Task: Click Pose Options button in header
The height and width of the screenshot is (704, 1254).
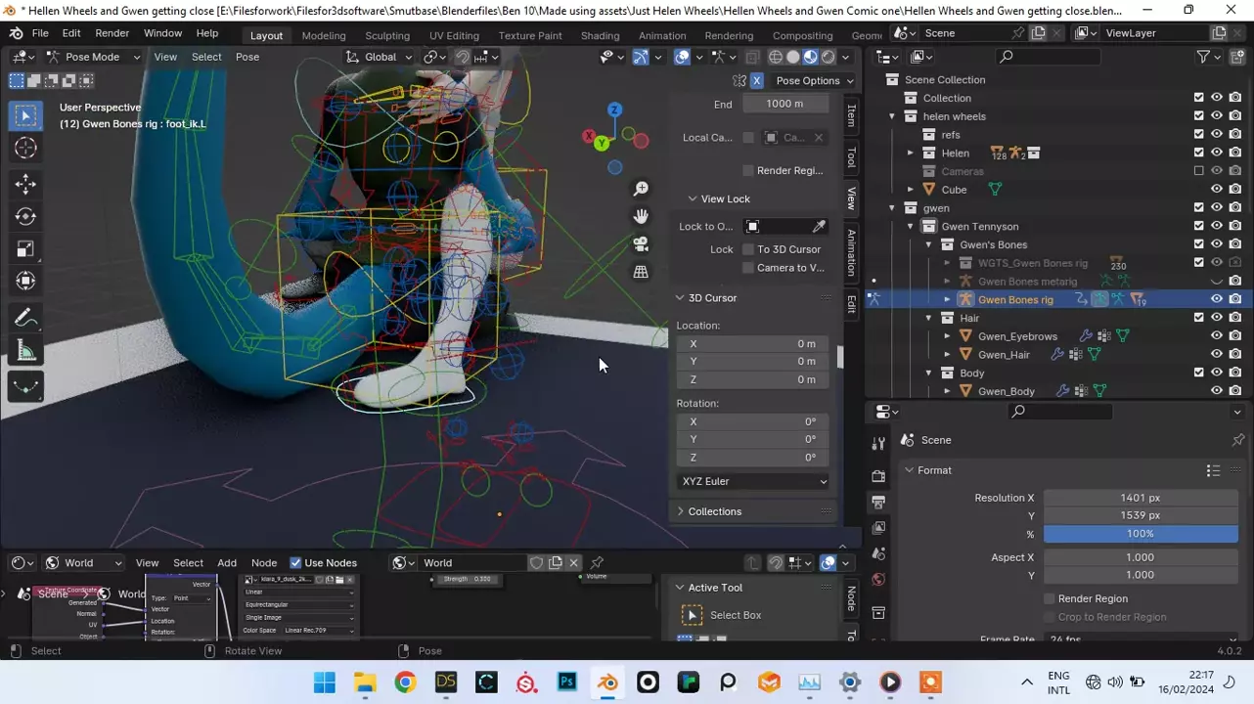Action: point(807,81)
